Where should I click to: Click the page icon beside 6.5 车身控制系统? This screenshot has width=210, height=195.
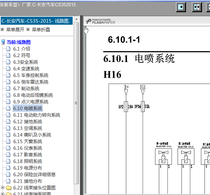(x=8, y=75)
